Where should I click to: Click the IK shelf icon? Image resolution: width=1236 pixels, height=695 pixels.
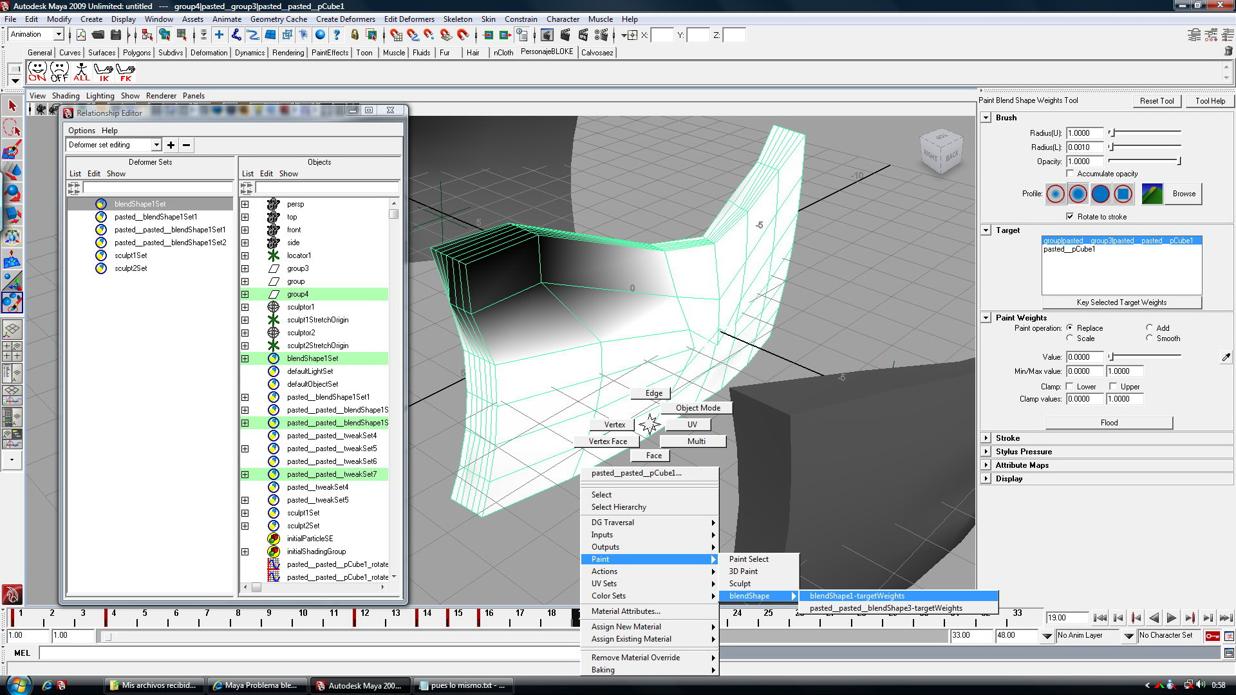click(103, 71)
